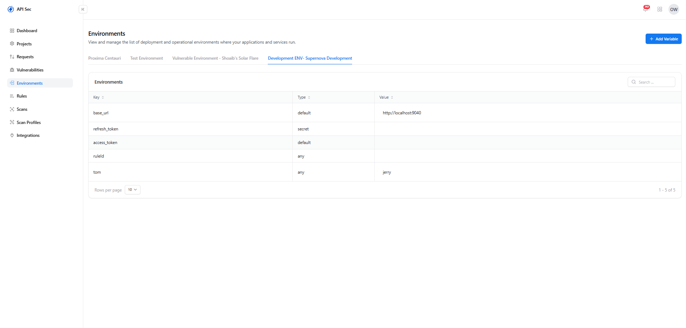Collapse the sidebar with the arrow button
686x328 pixels.
point(83,9)
